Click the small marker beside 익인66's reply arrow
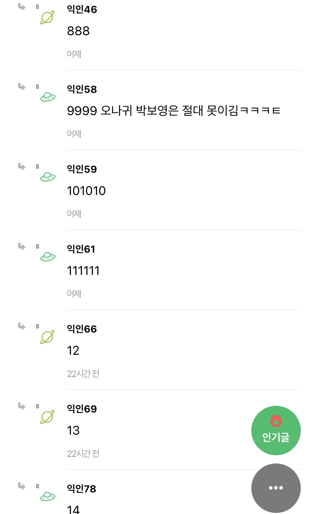This screenshot has width=309, height=514. point(37,326)
